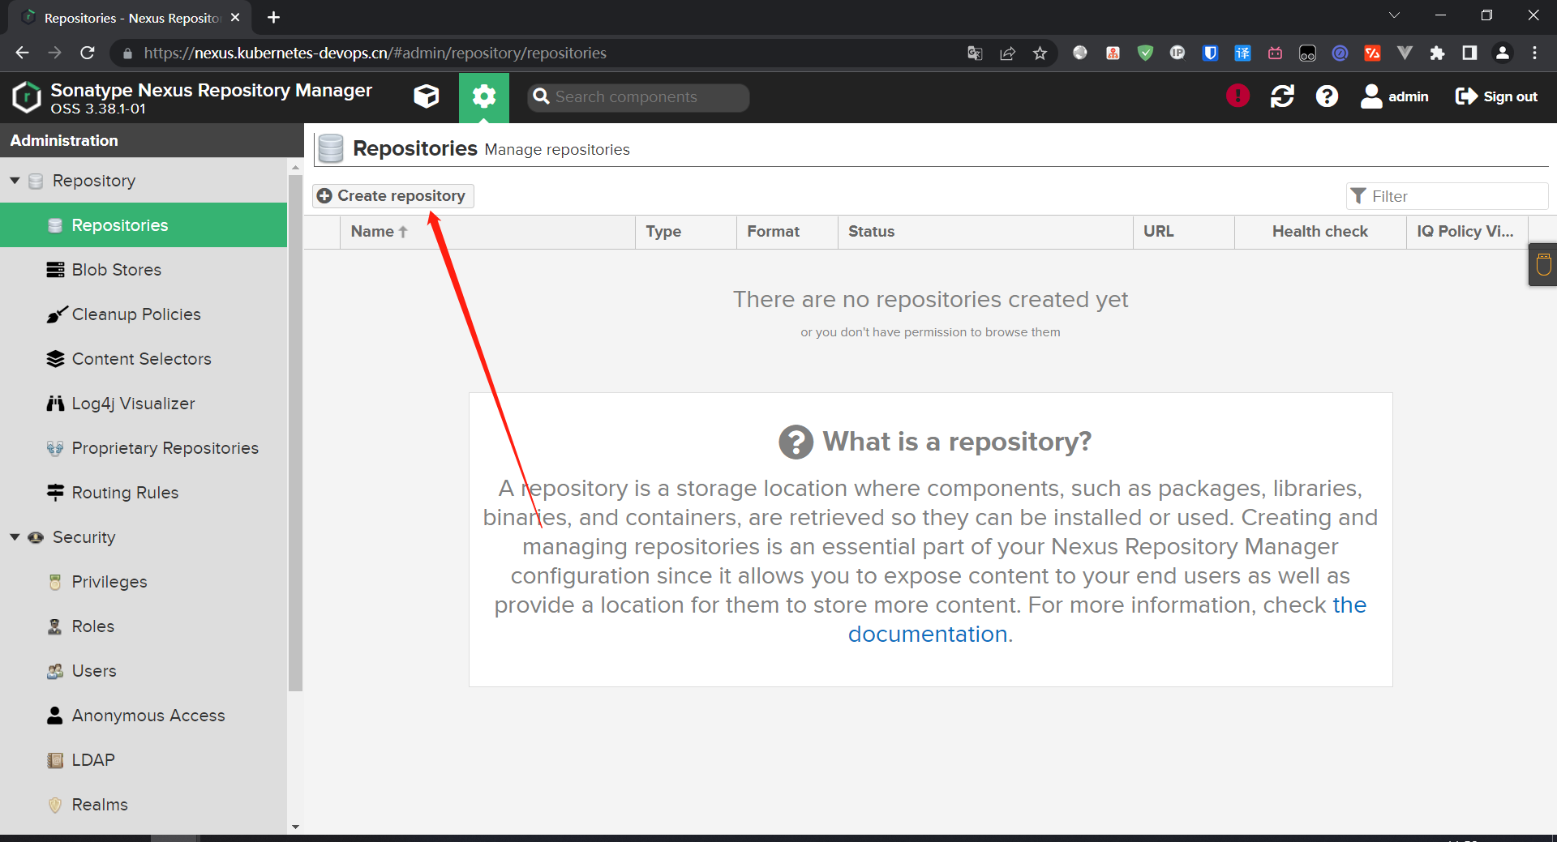Select Repositories in the sidebar

pos(144,225)
